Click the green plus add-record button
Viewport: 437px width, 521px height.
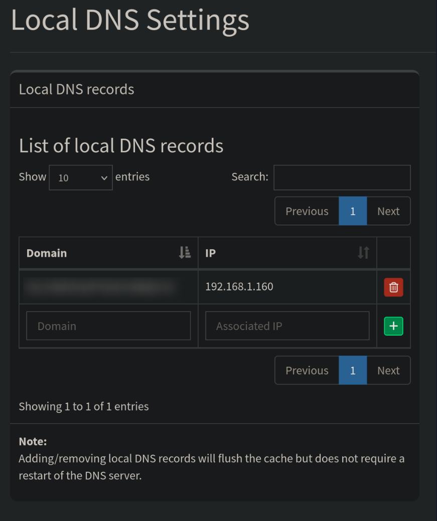[393, 326]
